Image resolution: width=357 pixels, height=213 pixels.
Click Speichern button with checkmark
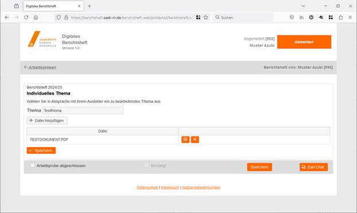tap(41, 150)
